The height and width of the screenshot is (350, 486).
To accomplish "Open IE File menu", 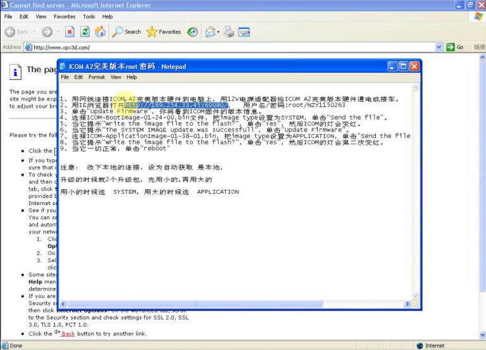I will click(8, 16).
